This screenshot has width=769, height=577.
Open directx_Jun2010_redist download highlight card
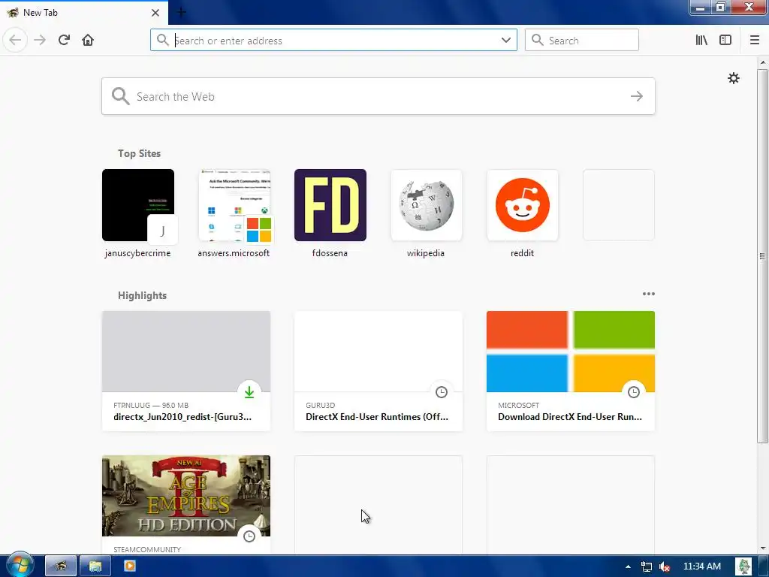186,371
